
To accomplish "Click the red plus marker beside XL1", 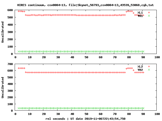I will point(149,12).
